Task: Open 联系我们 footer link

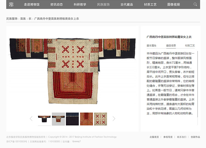Action: point(182,137)
